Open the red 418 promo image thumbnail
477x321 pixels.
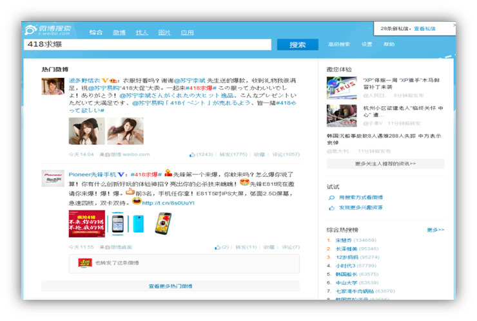click(86, 223)
